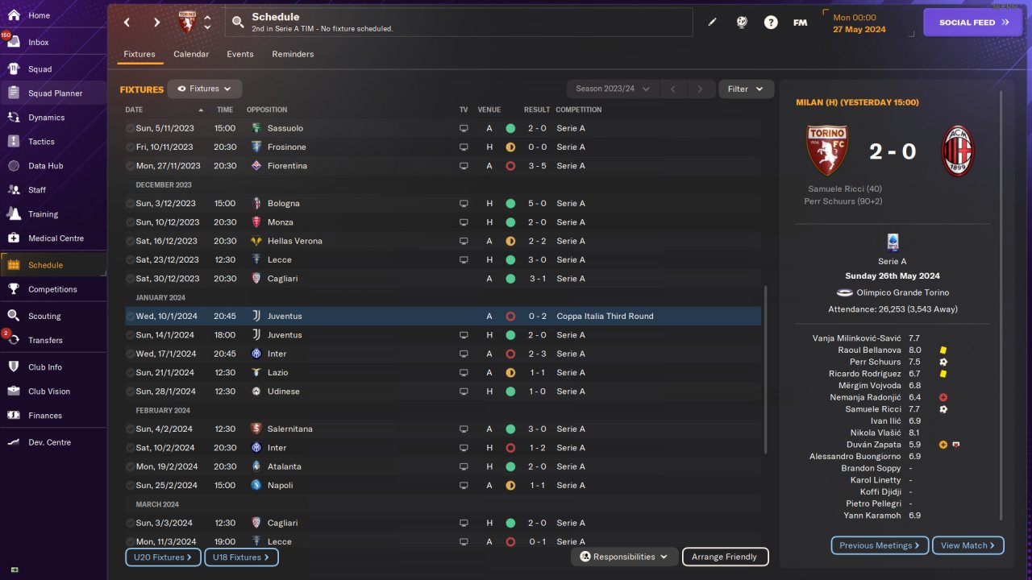Open the Home sidebar icon

14,15
